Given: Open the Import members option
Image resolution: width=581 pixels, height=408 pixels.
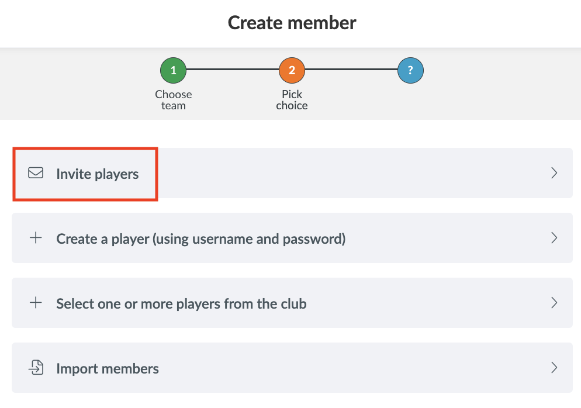Looking at the screenshot, I should (108, 369).
